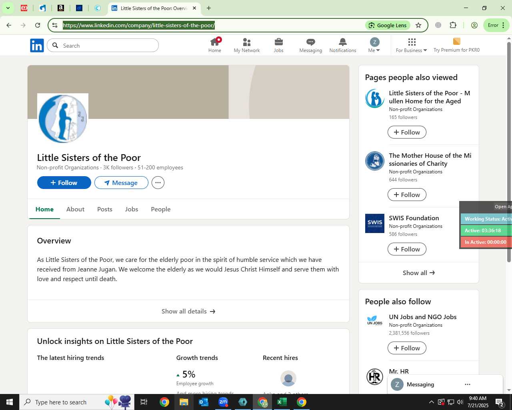The image size is (512, 410).
Task: Go back in browser history
Action: pos(9,25)
